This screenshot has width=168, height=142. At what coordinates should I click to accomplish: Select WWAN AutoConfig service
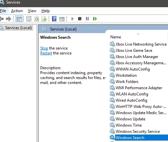pos(133,69)
